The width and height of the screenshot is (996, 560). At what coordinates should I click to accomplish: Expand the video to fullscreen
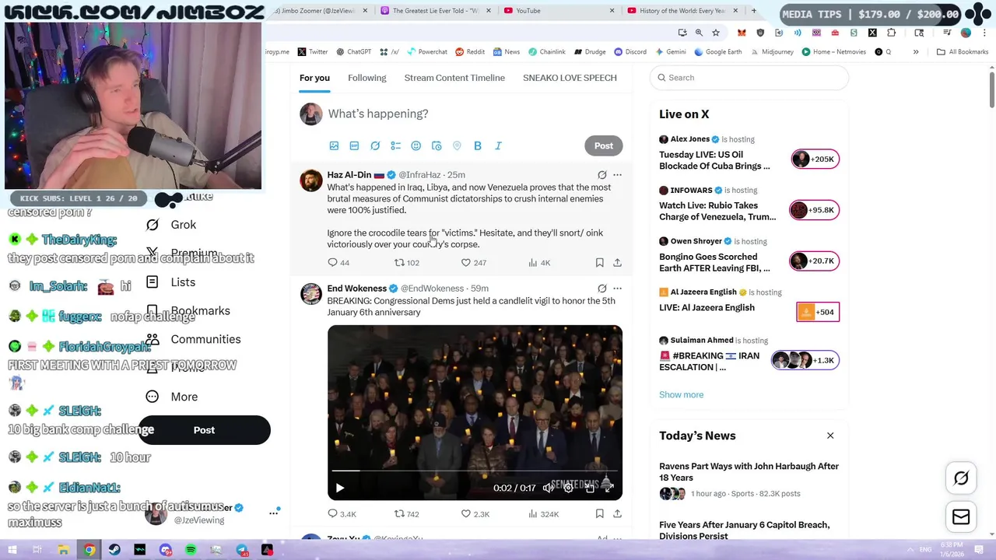609,488
